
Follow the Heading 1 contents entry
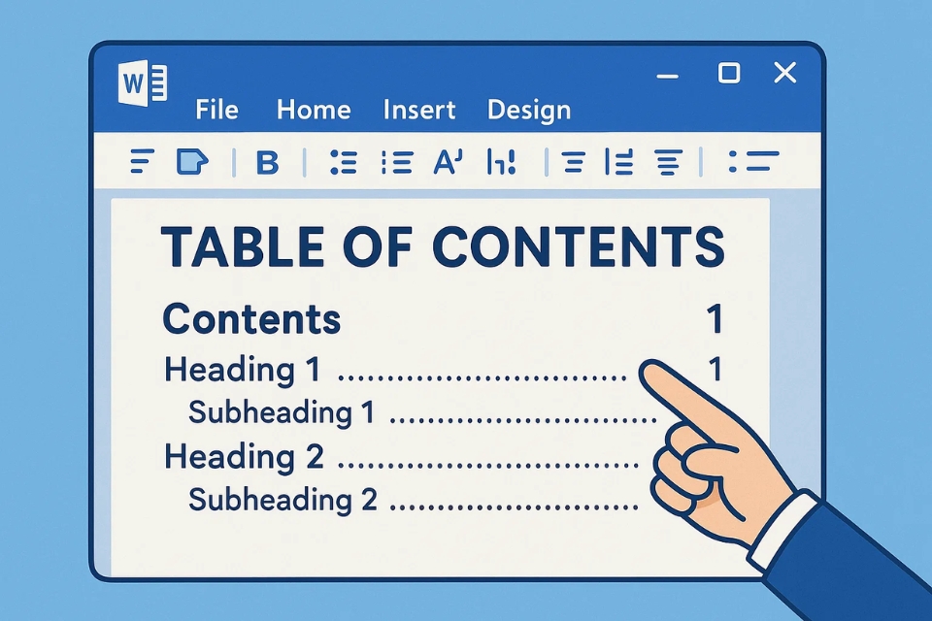242,371
